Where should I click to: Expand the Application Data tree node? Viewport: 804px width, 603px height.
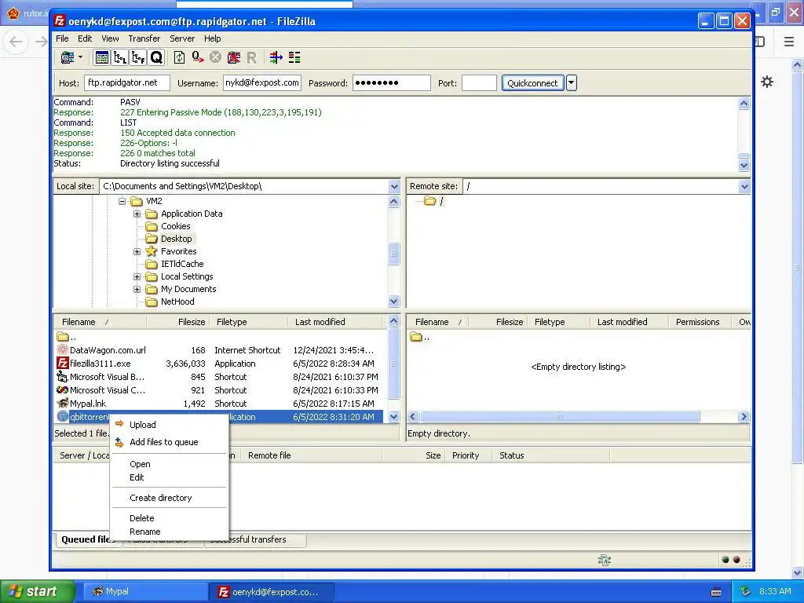[x=137, y=214]
